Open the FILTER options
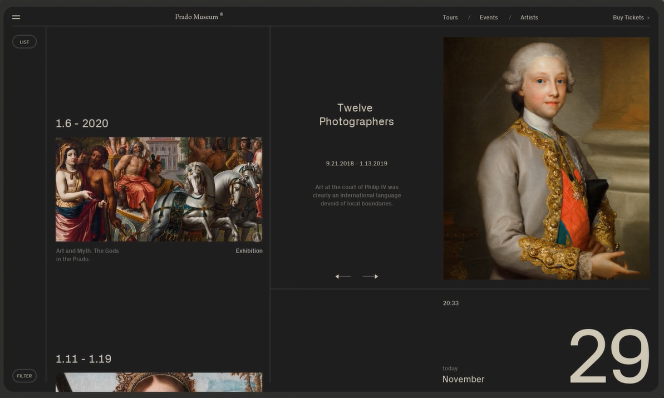Image resolution: width=664 pixels, height=398 pixels. [24, 376]
